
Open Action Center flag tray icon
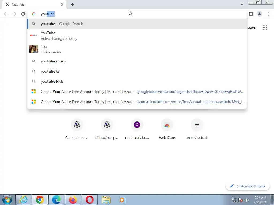click(x=241, y=200)
